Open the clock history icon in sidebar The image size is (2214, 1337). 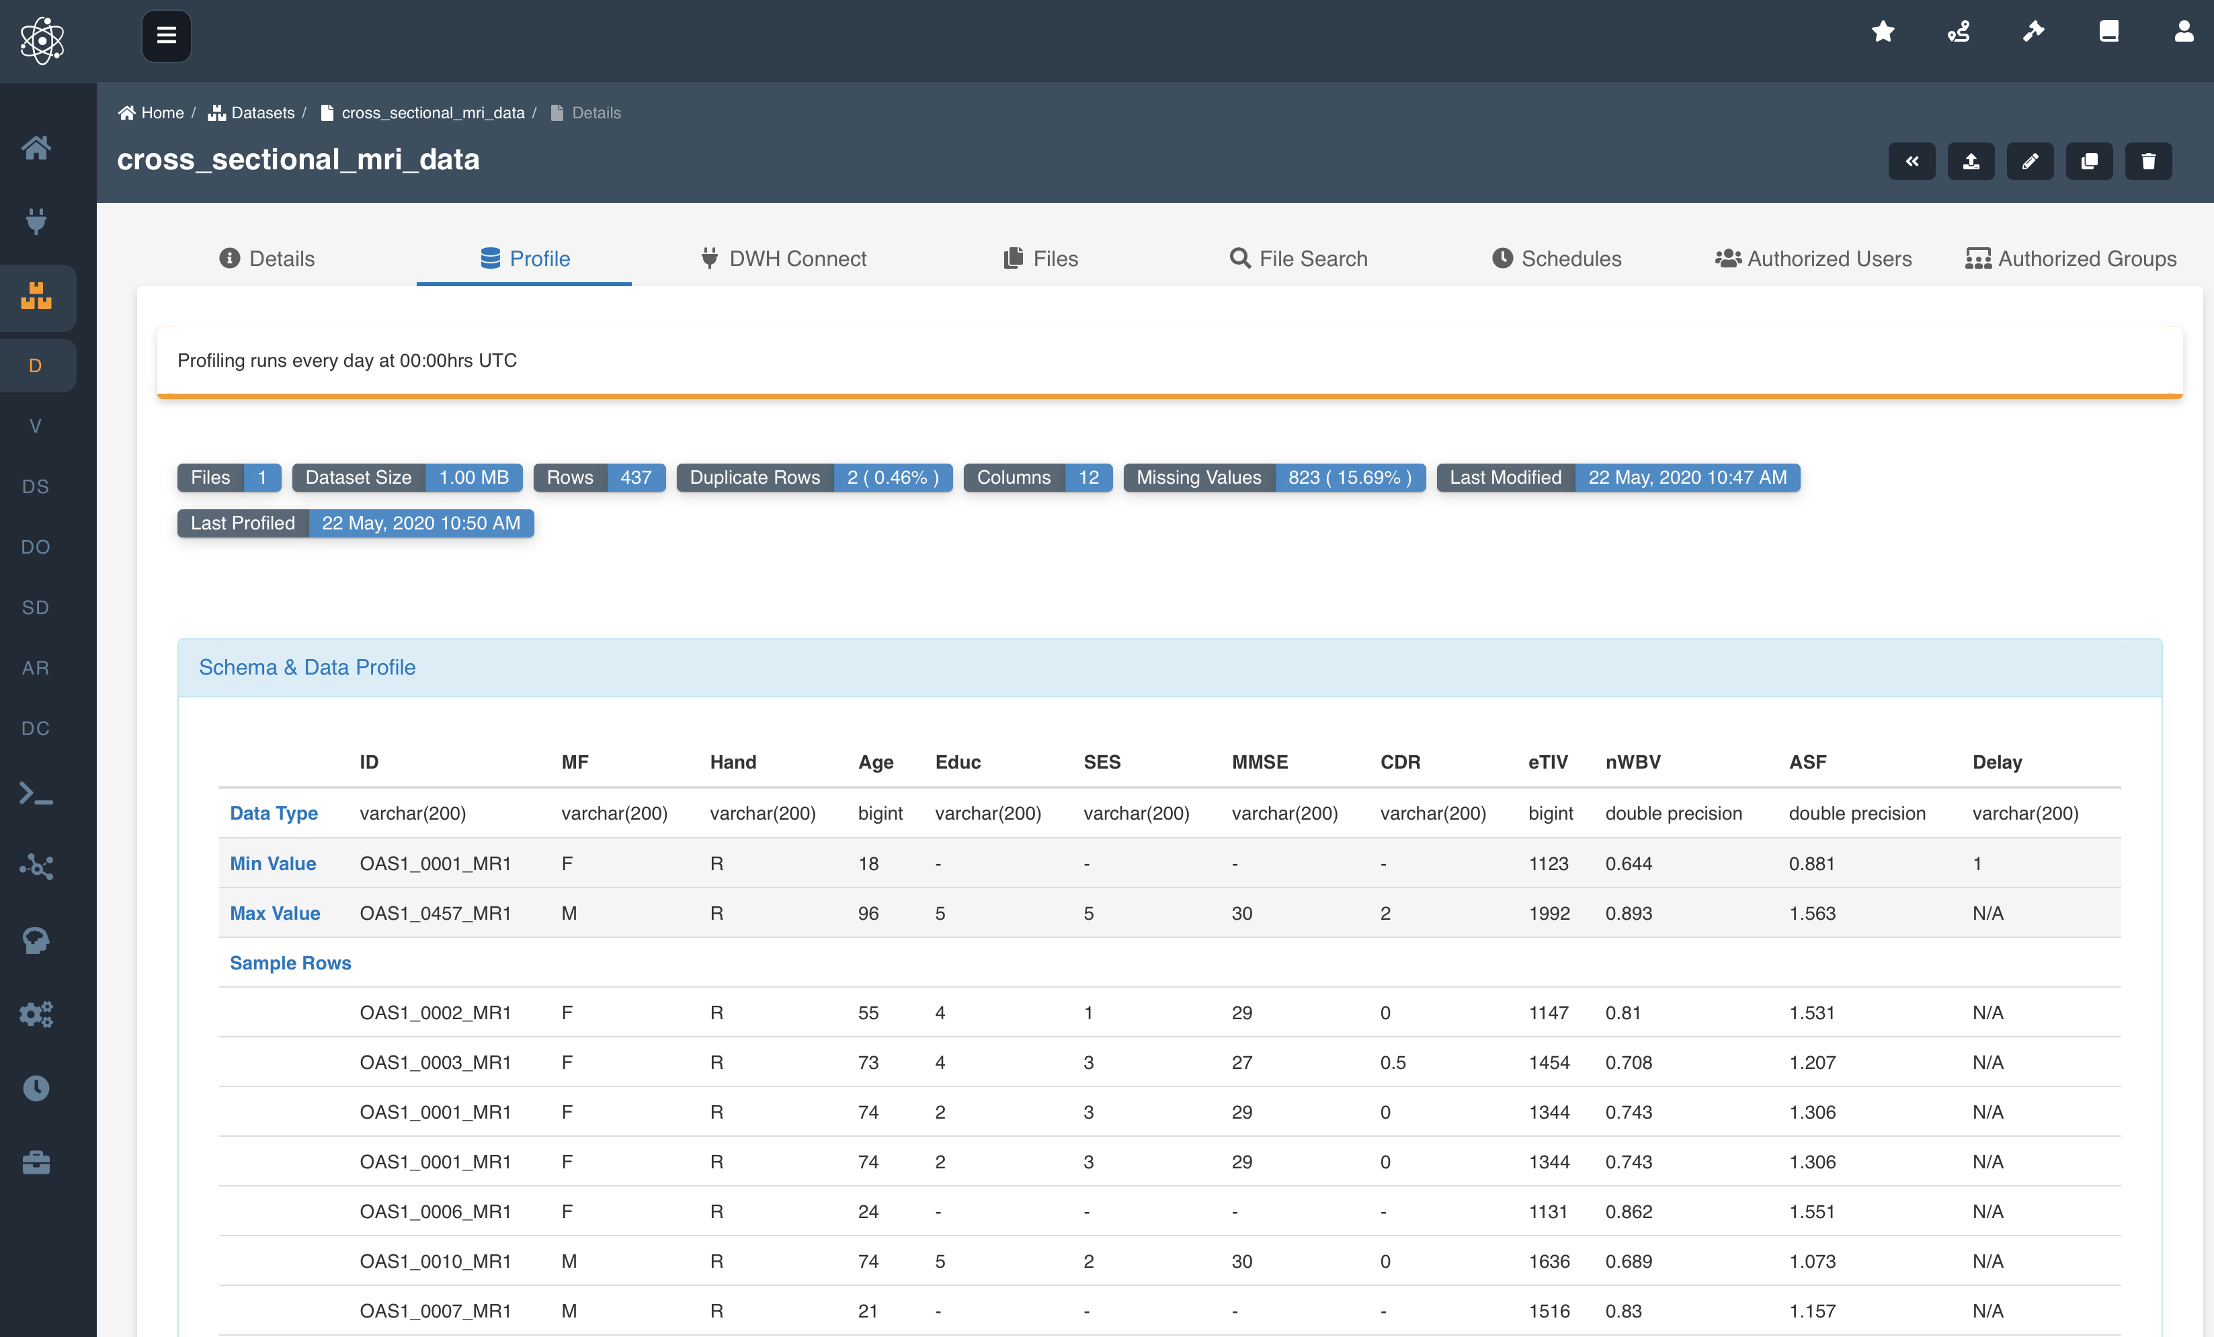36,1088
